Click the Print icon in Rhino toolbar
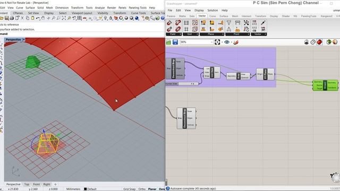The image size is (340, 191). tap(12, 18)
